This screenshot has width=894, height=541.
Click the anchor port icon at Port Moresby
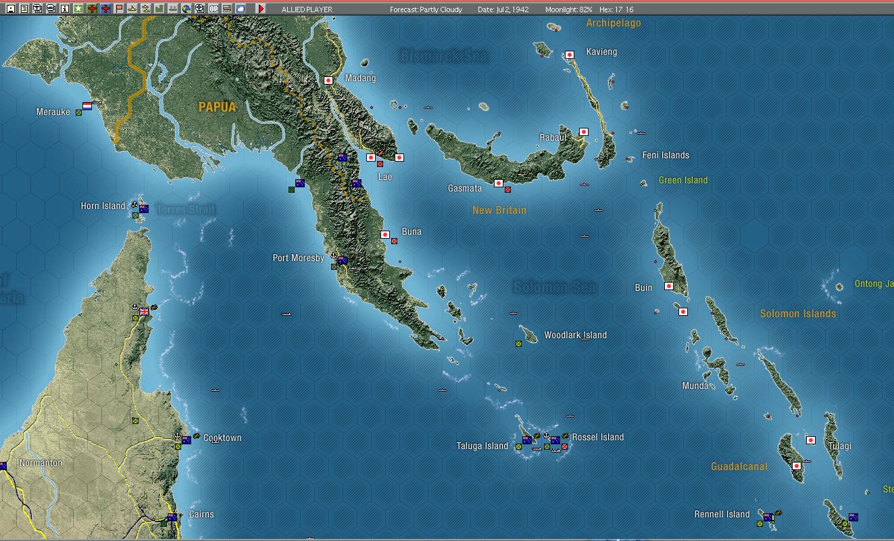334,255
